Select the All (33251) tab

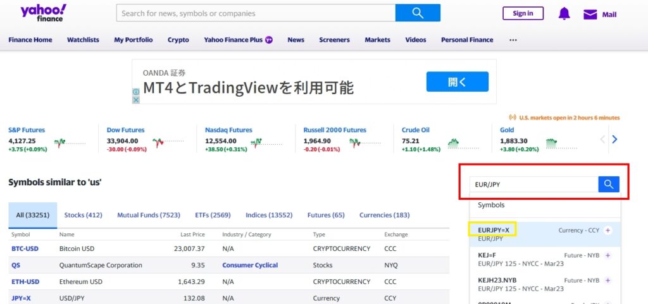pyautogui.click(x=33, y=216)
